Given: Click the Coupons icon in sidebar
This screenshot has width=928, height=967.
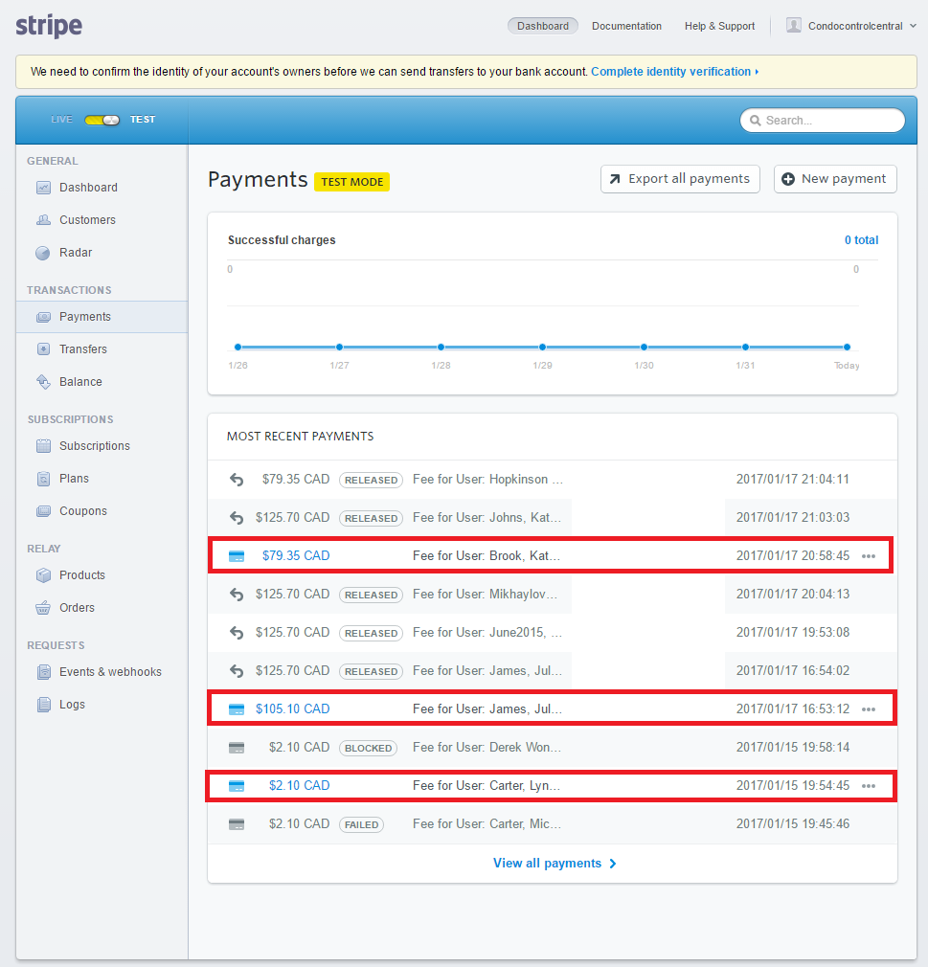Looking at the screenshot, I should point(43,511).
